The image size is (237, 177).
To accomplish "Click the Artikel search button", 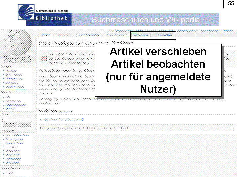I will pyautogui.click(x=10, y=124).
